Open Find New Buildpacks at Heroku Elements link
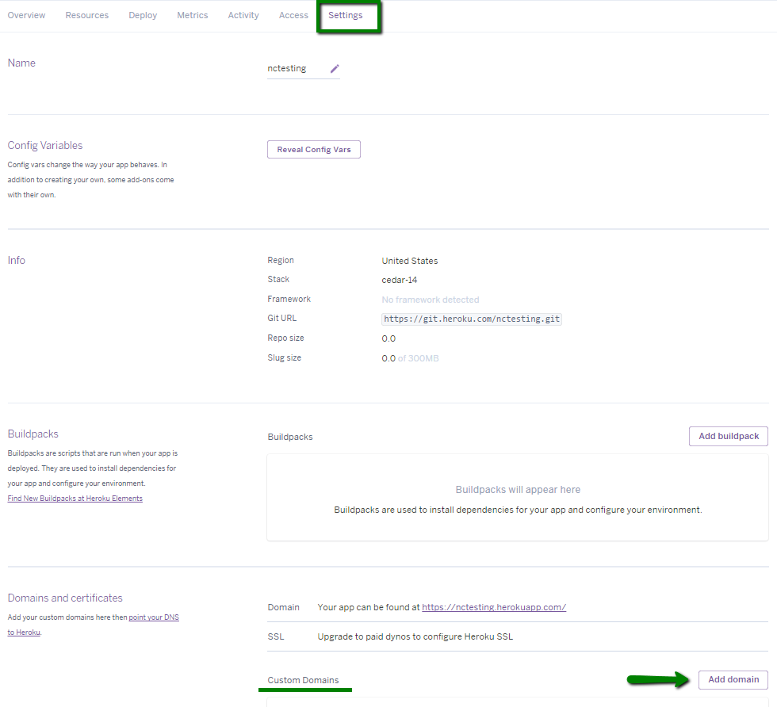Viewport: 777px width, 707px height. 75,499
